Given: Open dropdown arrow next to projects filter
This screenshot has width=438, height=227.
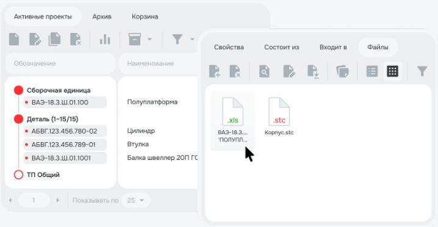Looking at the screenshot, I should (192, 39).
